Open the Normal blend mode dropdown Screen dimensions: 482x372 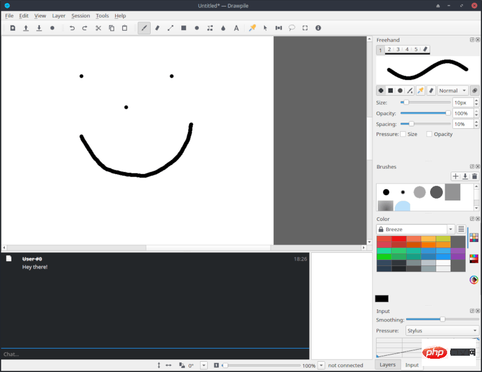pyautogui.click(x=452, y=90)
